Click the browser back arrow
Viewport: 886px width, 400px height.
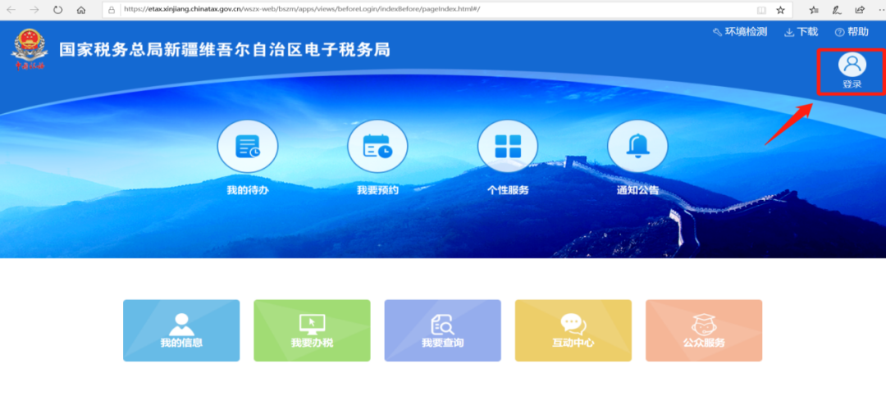point(11,10)
